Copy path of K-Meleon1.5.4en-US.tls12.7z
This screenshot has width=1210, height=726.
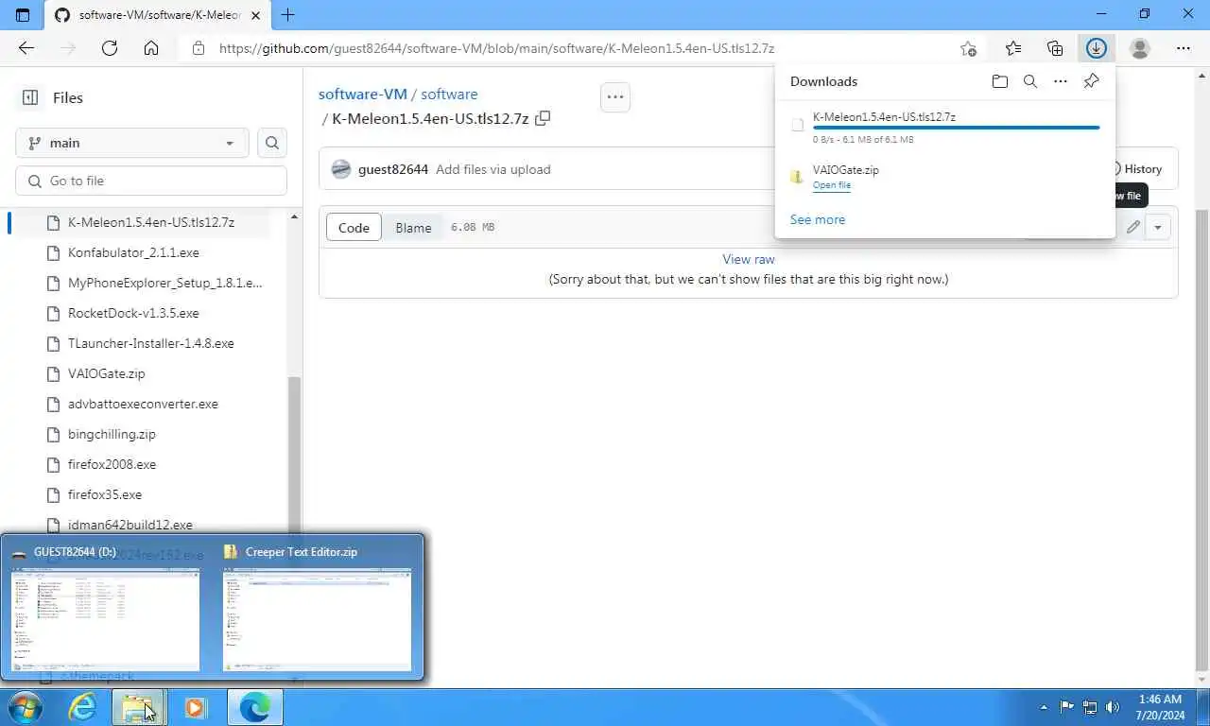tap(543, 118)
